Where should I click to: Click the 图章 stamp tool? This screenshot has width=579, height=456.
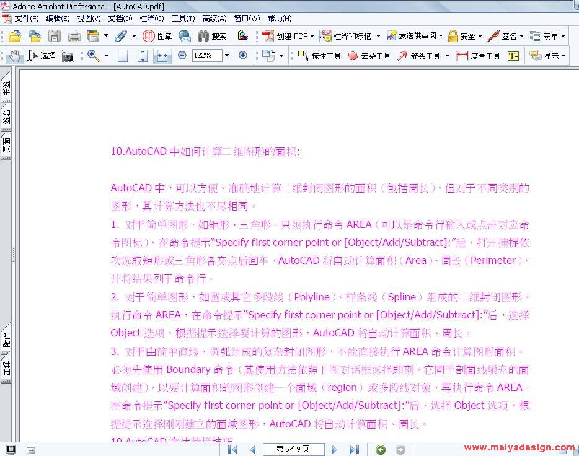[x=157, y=36]
